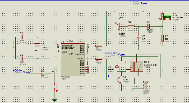Click the BUZ1 reference label
This screenshot has width=189, height=103.
[x=146, y=82]
